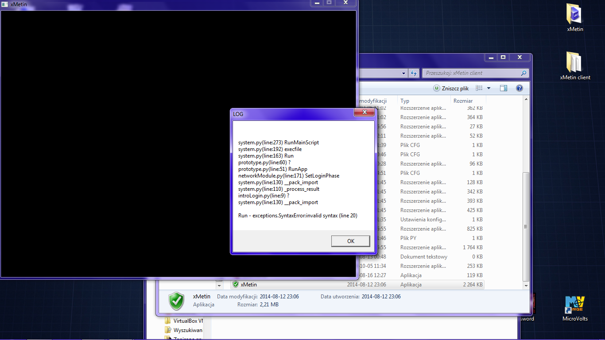Click the green shield icon on xMetin row
The height and width of the screenshot is (340, 605).
point(236,285)
